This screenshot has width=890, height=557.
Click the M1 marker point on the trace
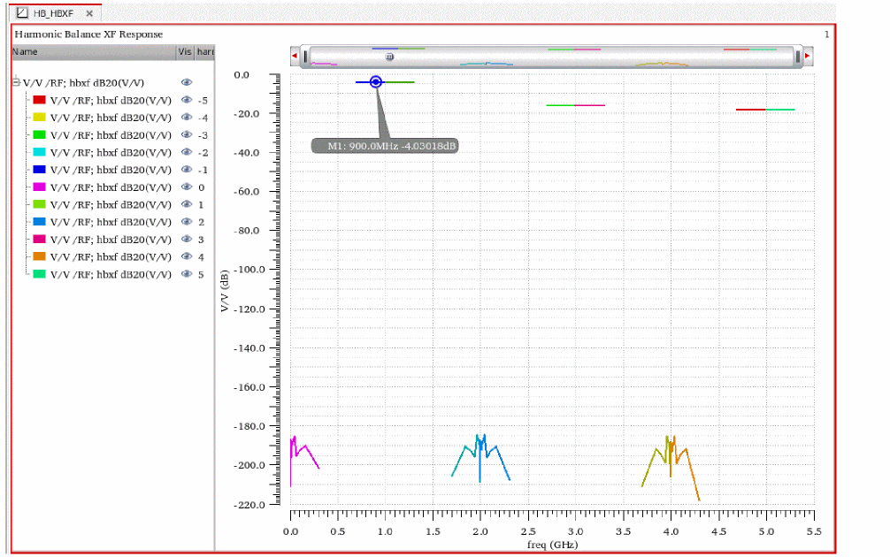[x=376, y=81]
